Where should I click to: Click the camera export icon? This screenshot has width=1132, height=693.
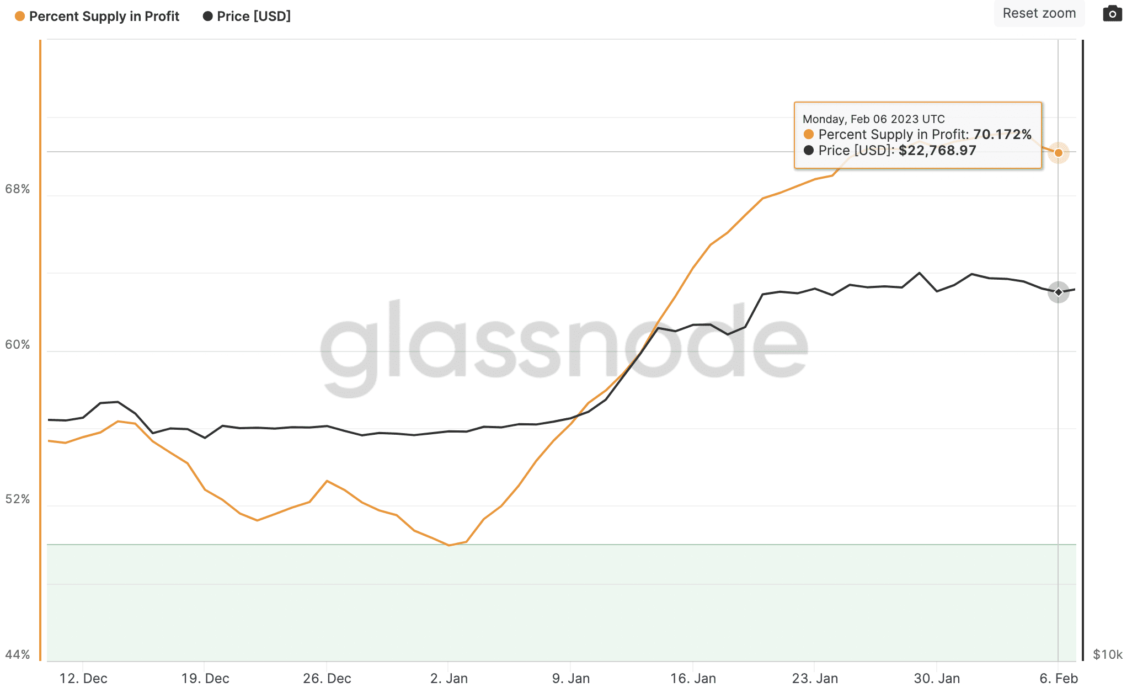1113,13
